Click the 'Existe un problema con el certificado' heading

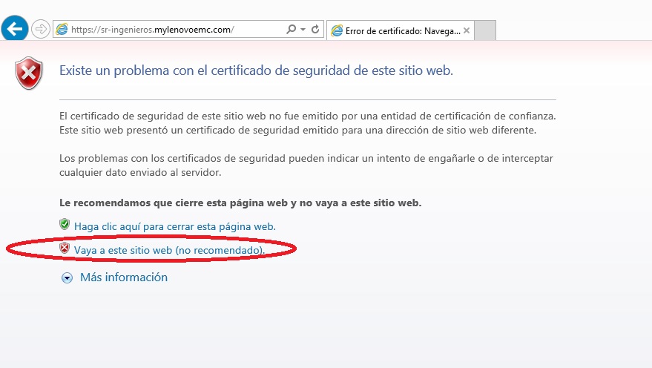pyautogui.click(x=255, y=71)
